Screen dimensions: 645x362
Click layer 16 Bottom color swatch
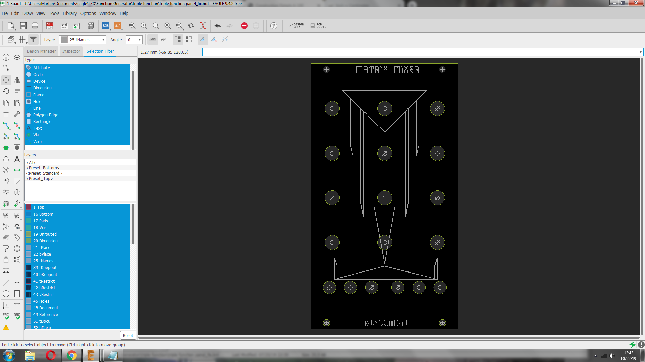(x=29, y=214)
